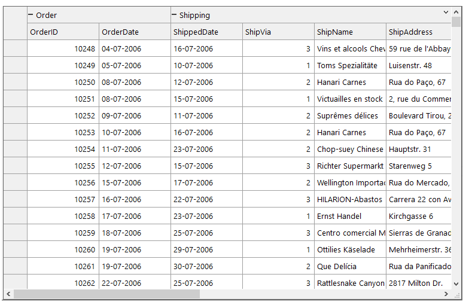The height and width of the screenshot is (305, 469).
Task: Select row header for order 10248
Action: coord(15,49)
